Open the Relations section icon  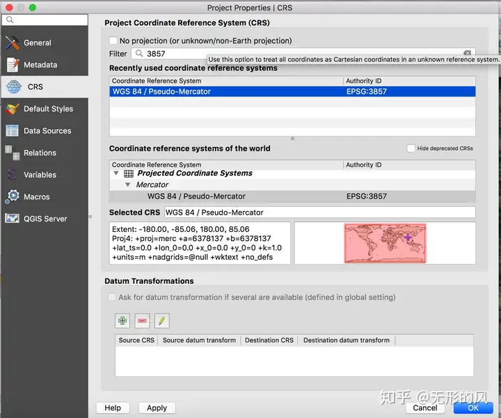pos(12,153)
